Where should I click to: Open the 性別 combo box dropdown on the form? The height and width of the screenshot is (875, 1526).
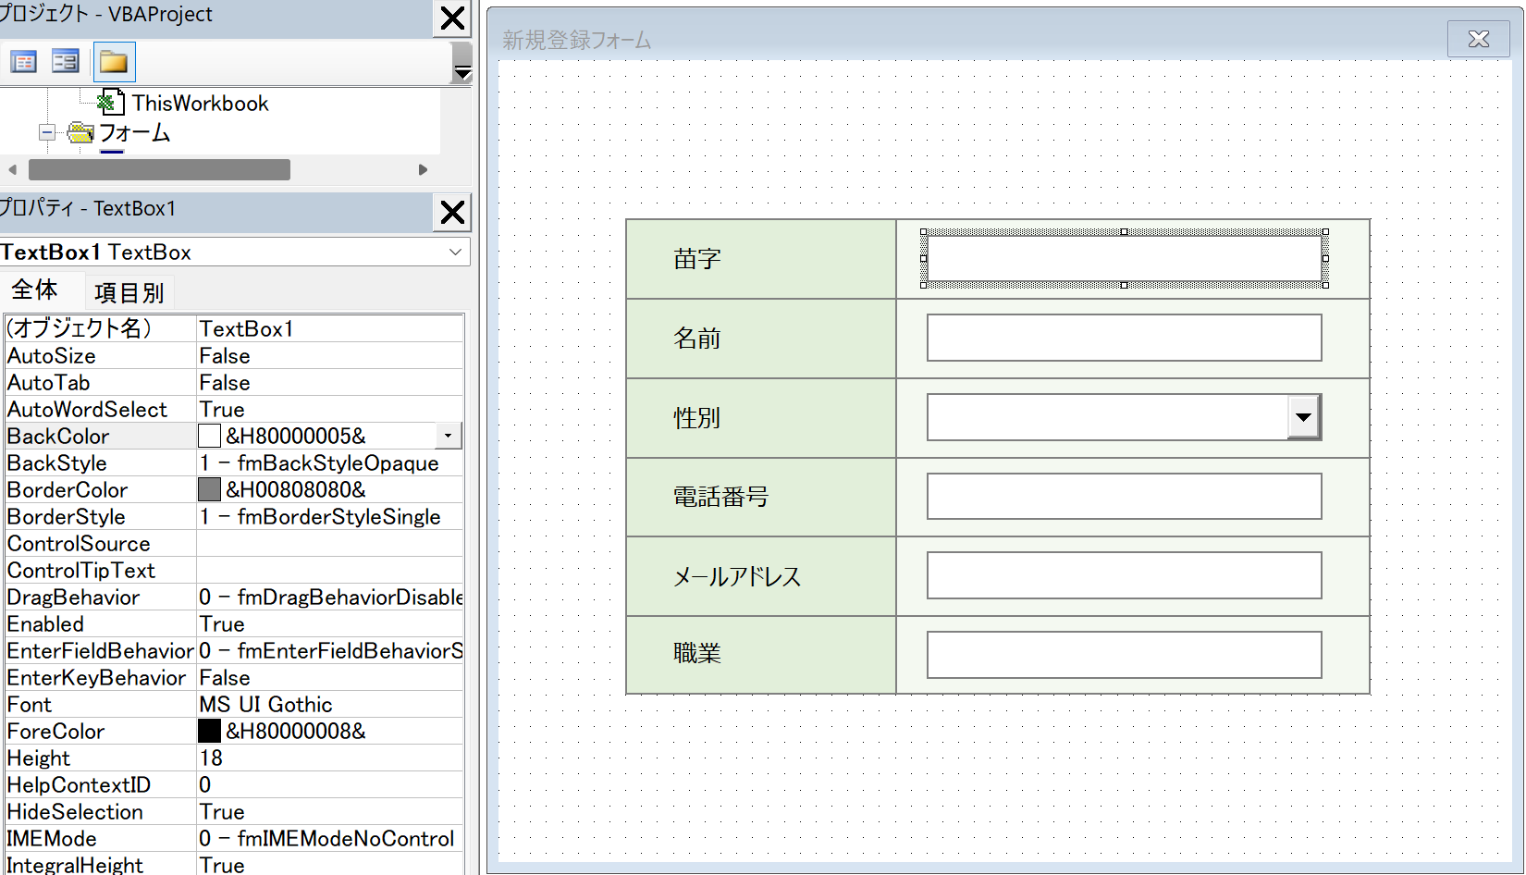[1304, 417]
